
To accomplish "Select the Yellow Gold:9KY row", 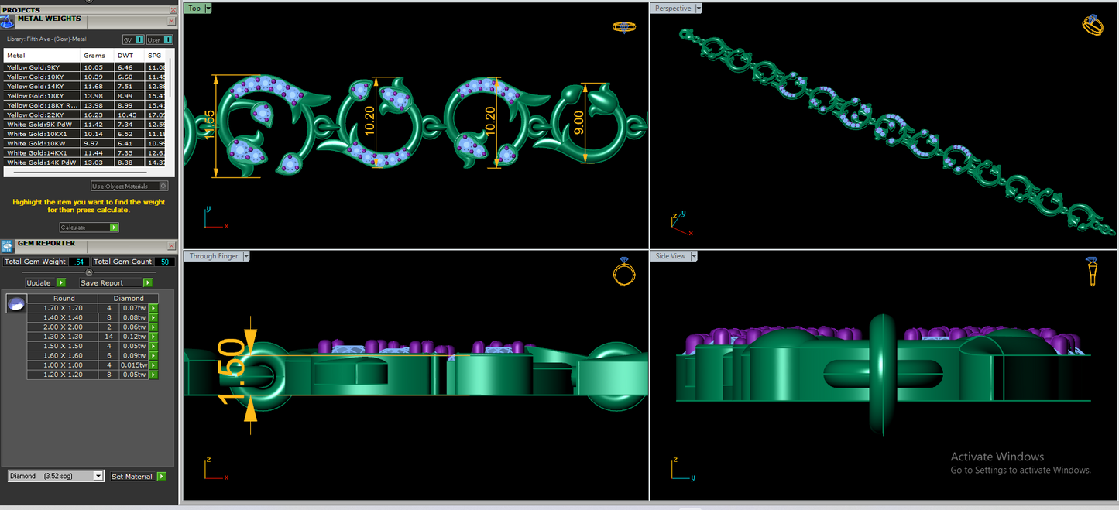I will click(x=85, y=67).
